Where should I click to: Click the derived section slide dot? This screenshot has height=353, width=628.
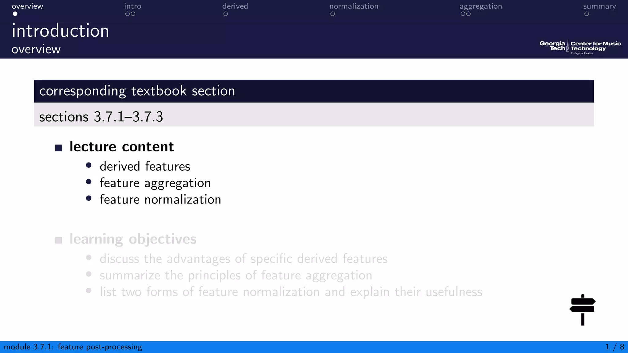click(x=226, y=14)
